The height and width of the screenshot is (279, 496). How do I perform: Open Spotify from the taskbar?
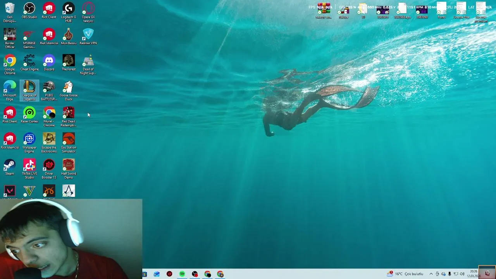[182, 274]
